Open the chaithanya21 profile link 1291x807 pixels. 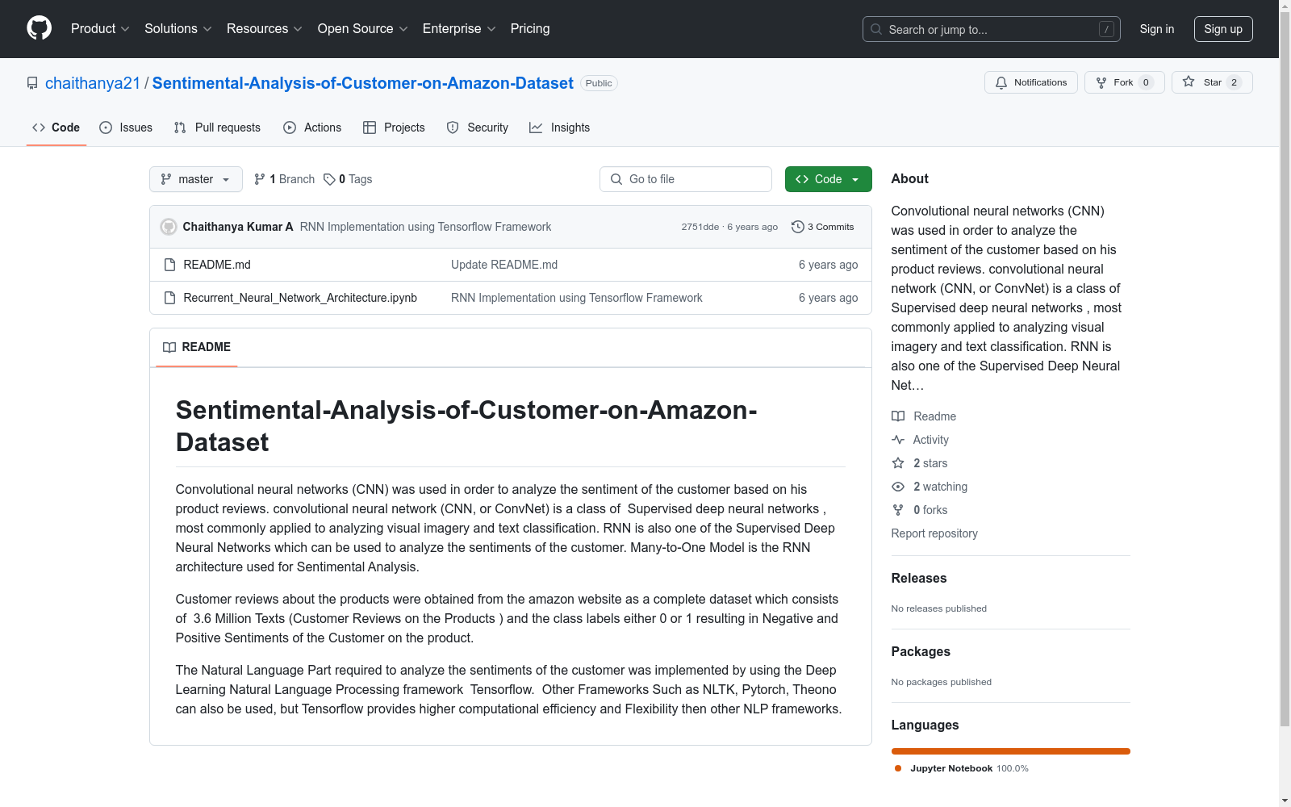coord(93,82)
